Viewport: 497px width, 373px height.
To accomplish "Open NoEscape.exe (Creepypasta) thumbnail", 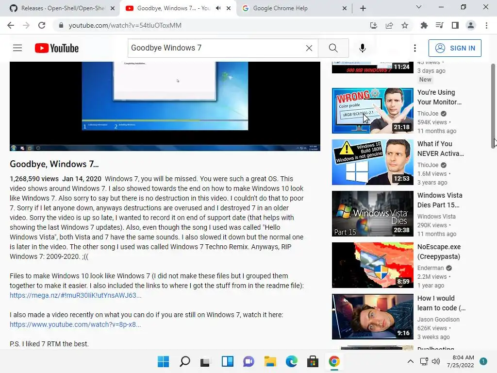I will (372, 265).
